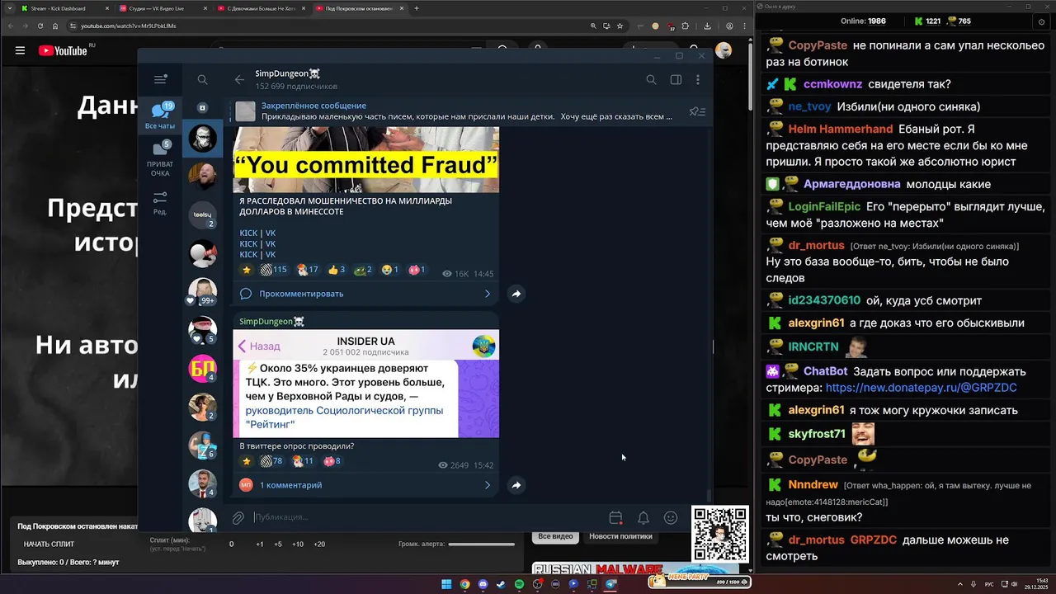The width and height of the screenshot is (1056, 594).
Task: Add +5 minutes to the split
Action: [278, 544]
